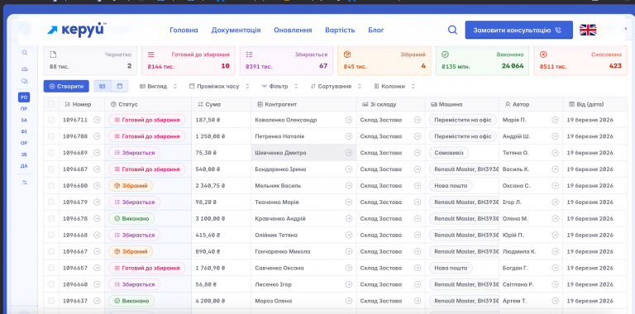Open the Вигляд dropdown

(x=159, y=86)
